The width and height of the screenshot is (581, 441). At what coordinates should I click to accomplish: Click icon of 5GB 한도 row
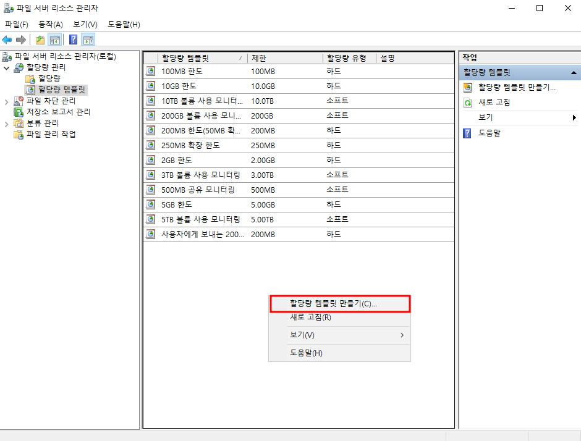tap(150, 204)
